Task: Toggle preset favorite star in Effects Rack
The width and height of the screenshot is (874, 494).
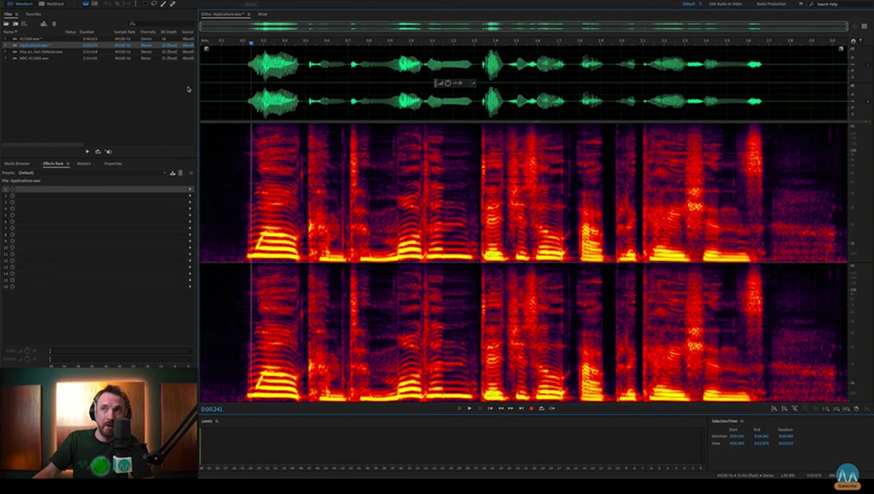Action: [190, 173]
